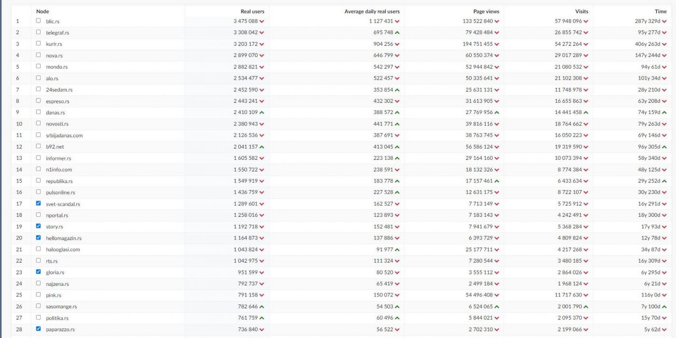
Task: Click green arrow beside 2 041 157
Action: [x=262, y=147]
